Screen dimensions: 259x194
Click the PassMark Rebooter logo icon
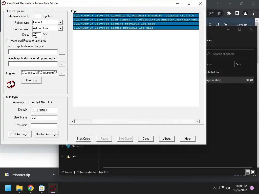point(11,84)
